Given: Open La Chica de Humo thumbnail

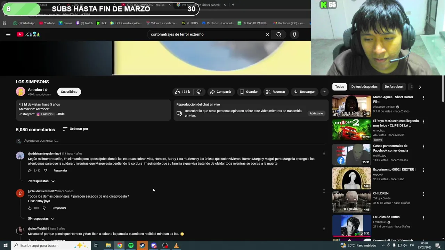Looking at the screenshot, I should click(x=351, y=226).
